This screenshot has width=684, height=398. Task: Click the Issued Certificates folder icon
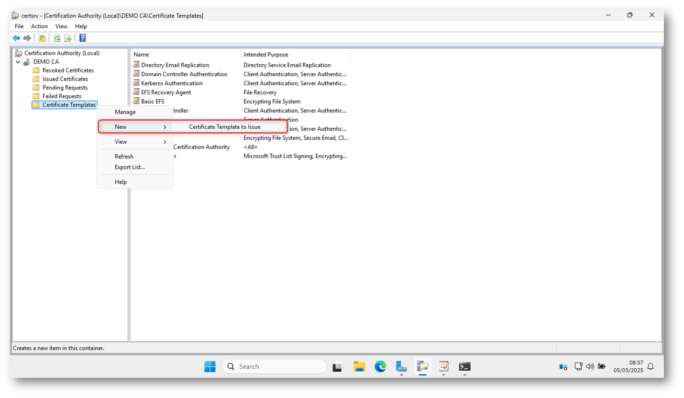(36, 79)
